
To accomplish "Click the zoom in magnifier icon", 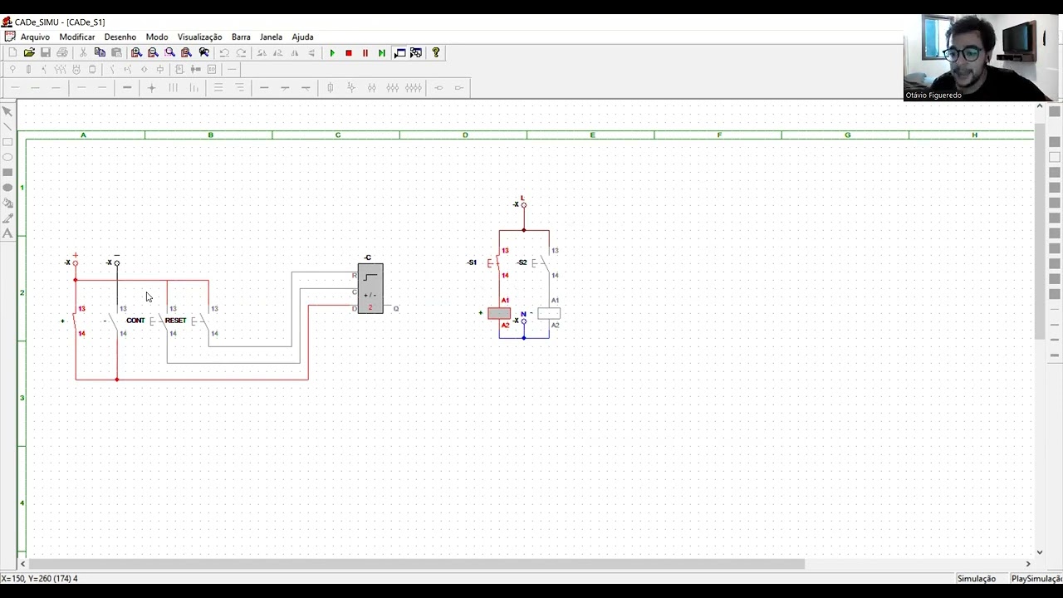I will click(136, 52).
